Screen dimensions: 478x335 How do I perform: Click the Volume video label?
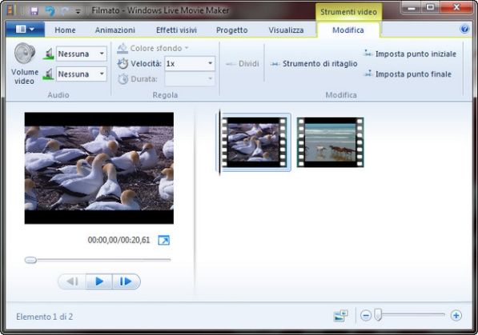click(25, 77)
